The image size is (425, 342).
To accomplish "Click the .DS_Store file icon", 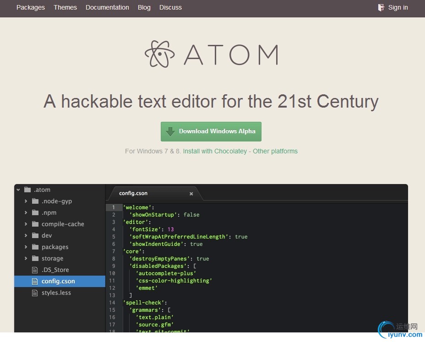I will 35,270.
